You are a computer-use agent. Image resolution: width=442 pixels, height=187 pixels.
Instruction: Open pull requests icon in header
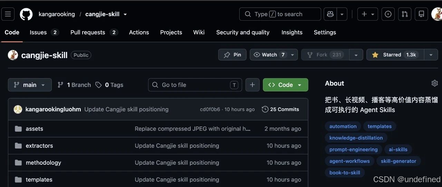(x=405, y=14)
